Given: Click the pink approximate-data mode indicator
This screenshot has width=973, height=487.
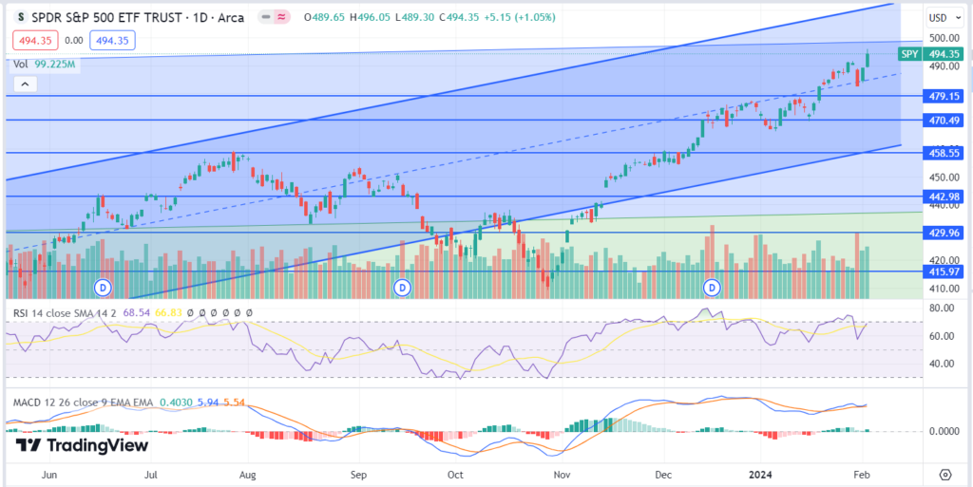Looking at the screenshot, I should (281, 17).
